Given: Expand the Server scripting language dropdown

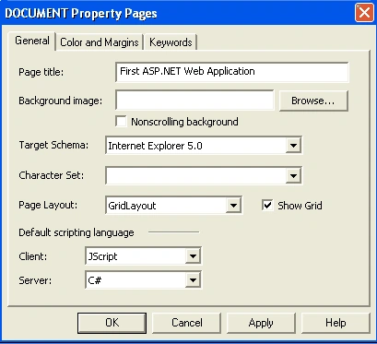Looking at the screenshot, I should pos(193,280).
